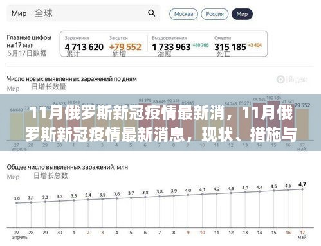Click into the Мир search field

[84, 13]
